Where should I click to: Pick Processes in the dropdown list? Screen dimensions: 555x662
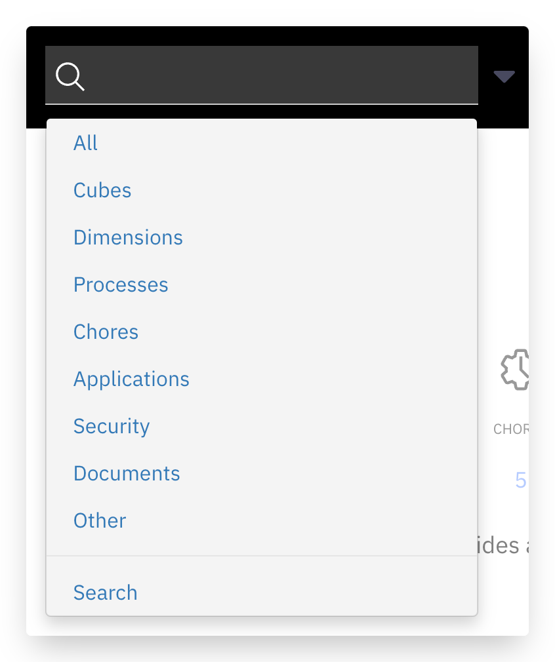tap(121, 284)
